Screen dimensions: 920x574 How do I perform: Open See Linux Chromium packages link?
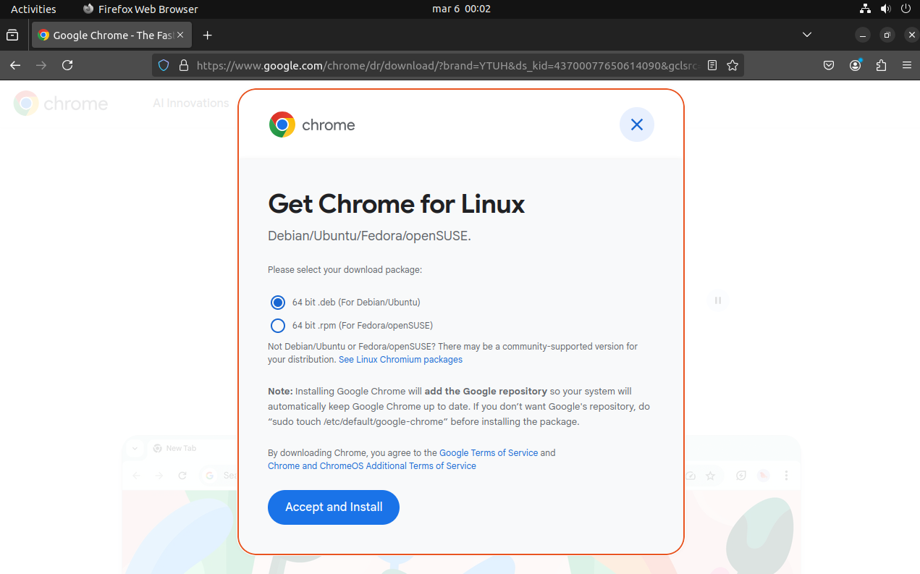[x=400, y=360]
